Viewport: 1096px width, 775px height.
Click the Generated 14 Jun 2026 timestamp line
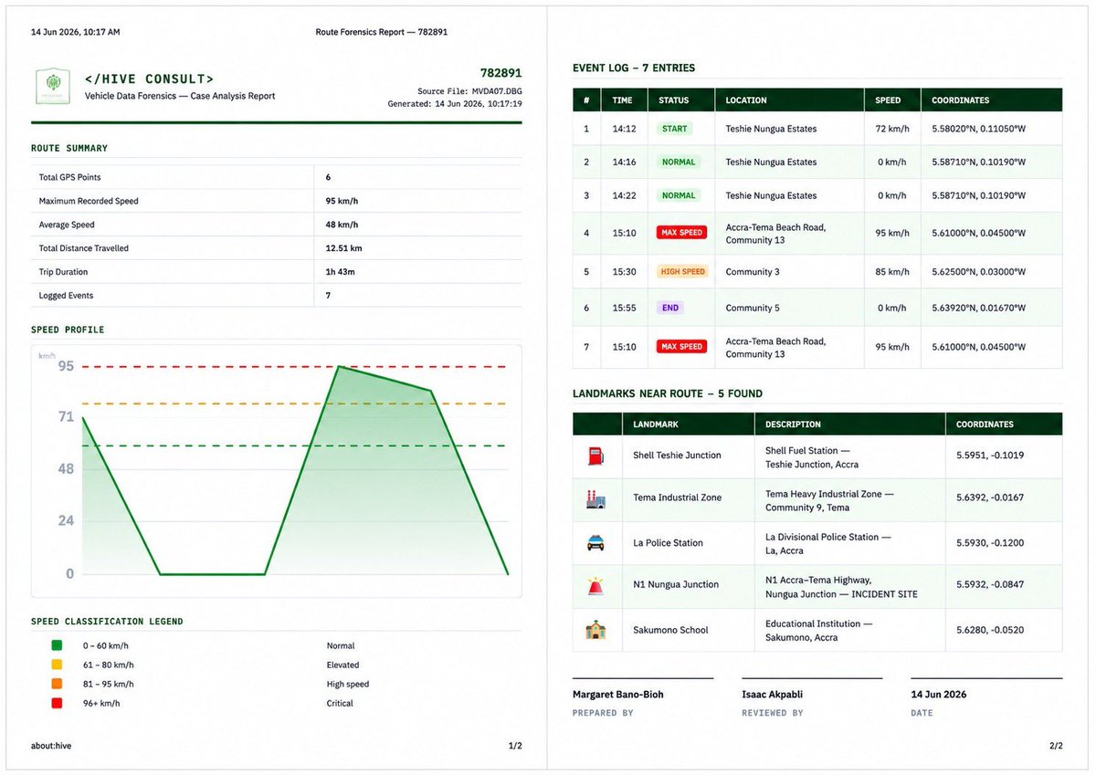(x=455, y=104)
